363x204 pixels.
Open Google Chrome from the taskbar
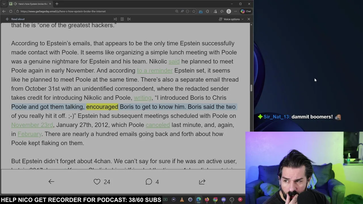215,200
